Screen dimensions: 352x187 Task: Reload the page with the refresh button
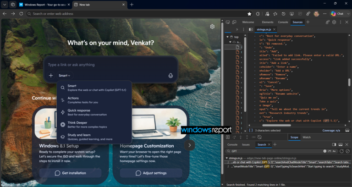coord(21,14)
